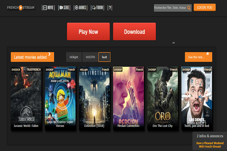Screen dimensions: 227x151
Task: Click the red Download button
Action: pyautogui.click(x=134, y=31)
